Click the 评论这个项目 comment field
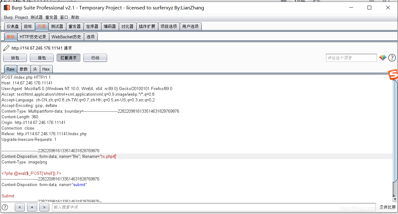Image resolution: width=398 pixels, height=214 pixels. pyautogui.click(x=351, y=58)
